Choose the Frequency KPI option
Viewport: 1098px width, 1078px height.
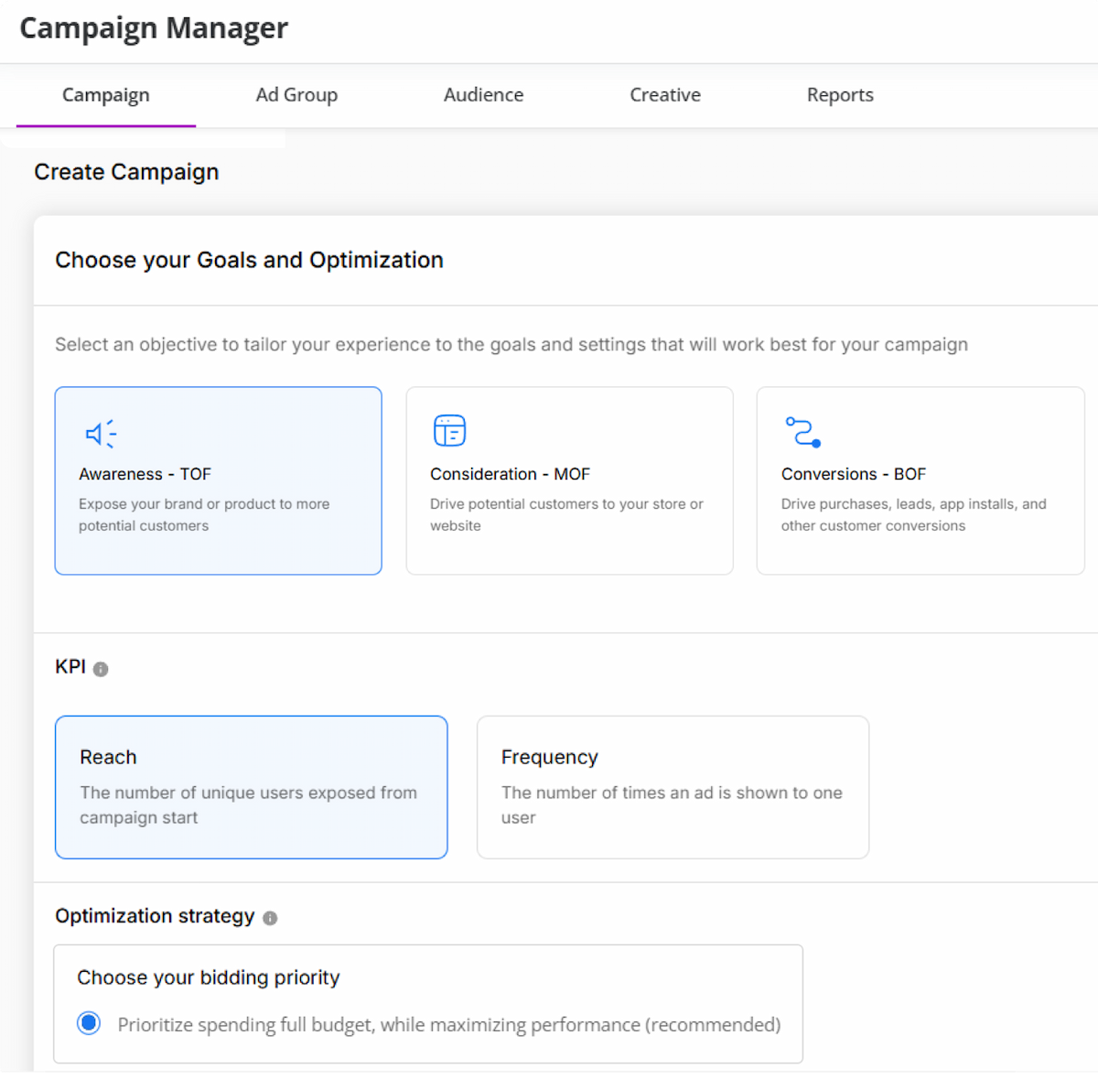tap(673, 787)
